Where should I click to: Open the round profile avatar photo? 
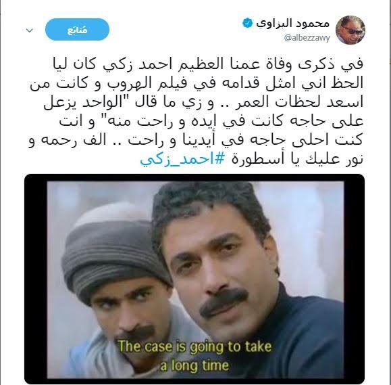(350, 30)
